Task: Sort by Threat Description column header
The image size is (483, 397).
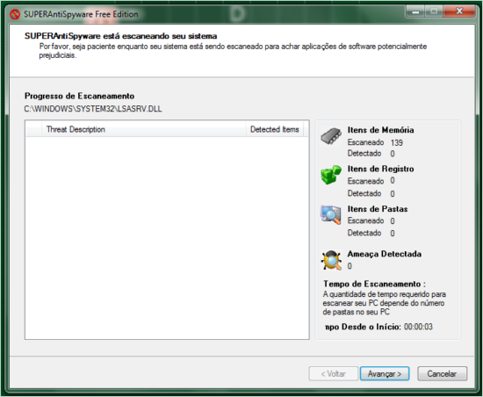Action: (x=144, y=129)
